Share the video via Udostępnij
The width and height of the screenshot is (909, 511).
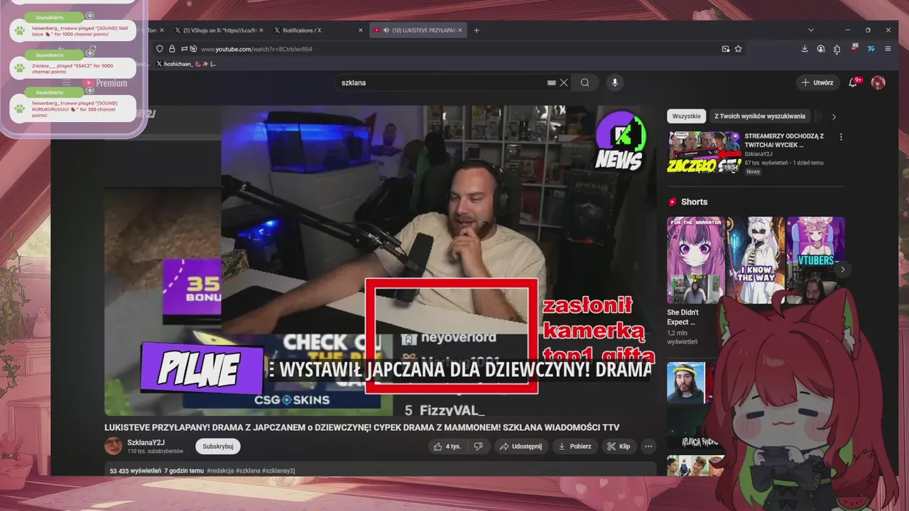(x=521, y=446)
